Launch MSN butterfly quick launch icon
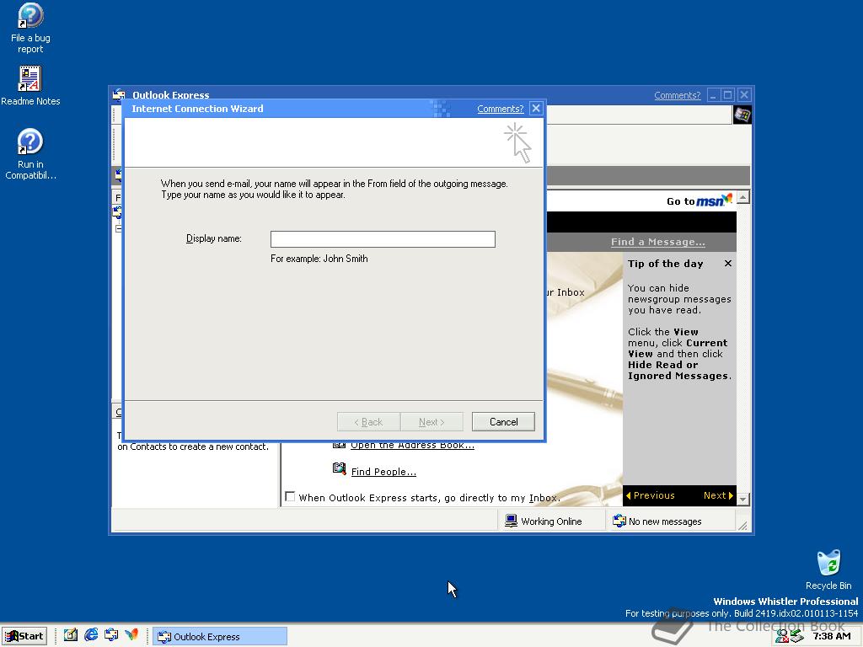863x647 pixels. point(131,635)
